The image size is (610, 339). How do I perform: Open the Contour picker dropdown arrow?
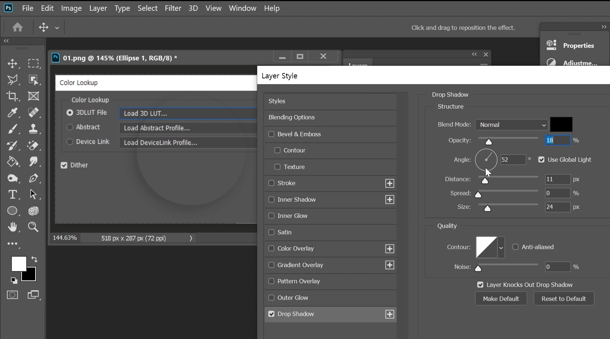pyautogui.click(x=501, y=247)
